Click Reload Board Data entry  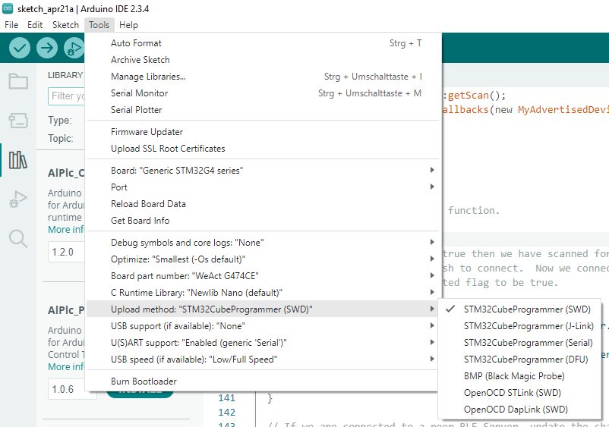[264, 203]
